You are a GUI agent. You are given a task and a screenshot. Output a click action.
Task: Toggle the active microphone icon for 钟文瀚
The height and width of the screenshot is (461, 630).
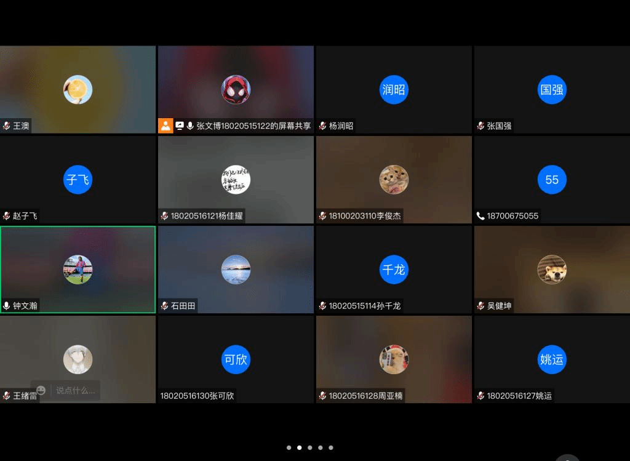7,306
